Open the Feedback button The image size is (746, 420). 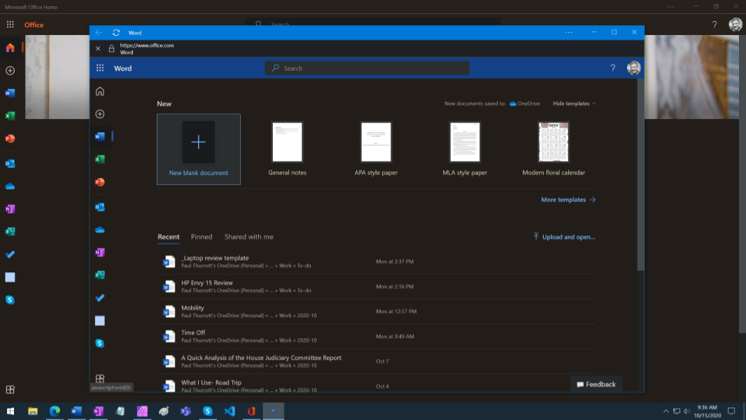(x=596, y=384)
